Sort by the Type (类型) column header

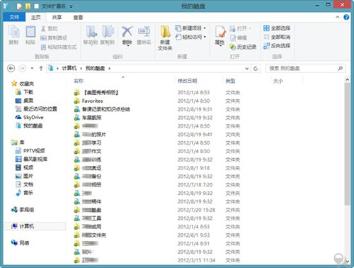tap(230, 81)
